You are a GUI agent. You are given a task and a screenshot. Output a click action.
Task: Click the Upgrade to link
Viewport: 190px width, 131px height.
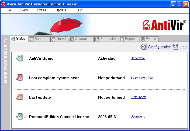pyautogui.click(x=138, y=116)
